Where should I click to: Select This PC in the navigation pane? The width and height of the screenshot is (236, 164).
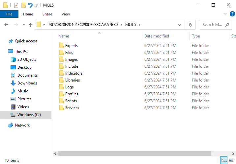[x=21, y=52]
